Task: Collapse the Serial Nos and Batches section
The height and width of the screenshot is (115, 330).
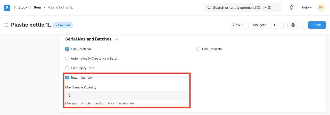Action: tap(117, 39)
